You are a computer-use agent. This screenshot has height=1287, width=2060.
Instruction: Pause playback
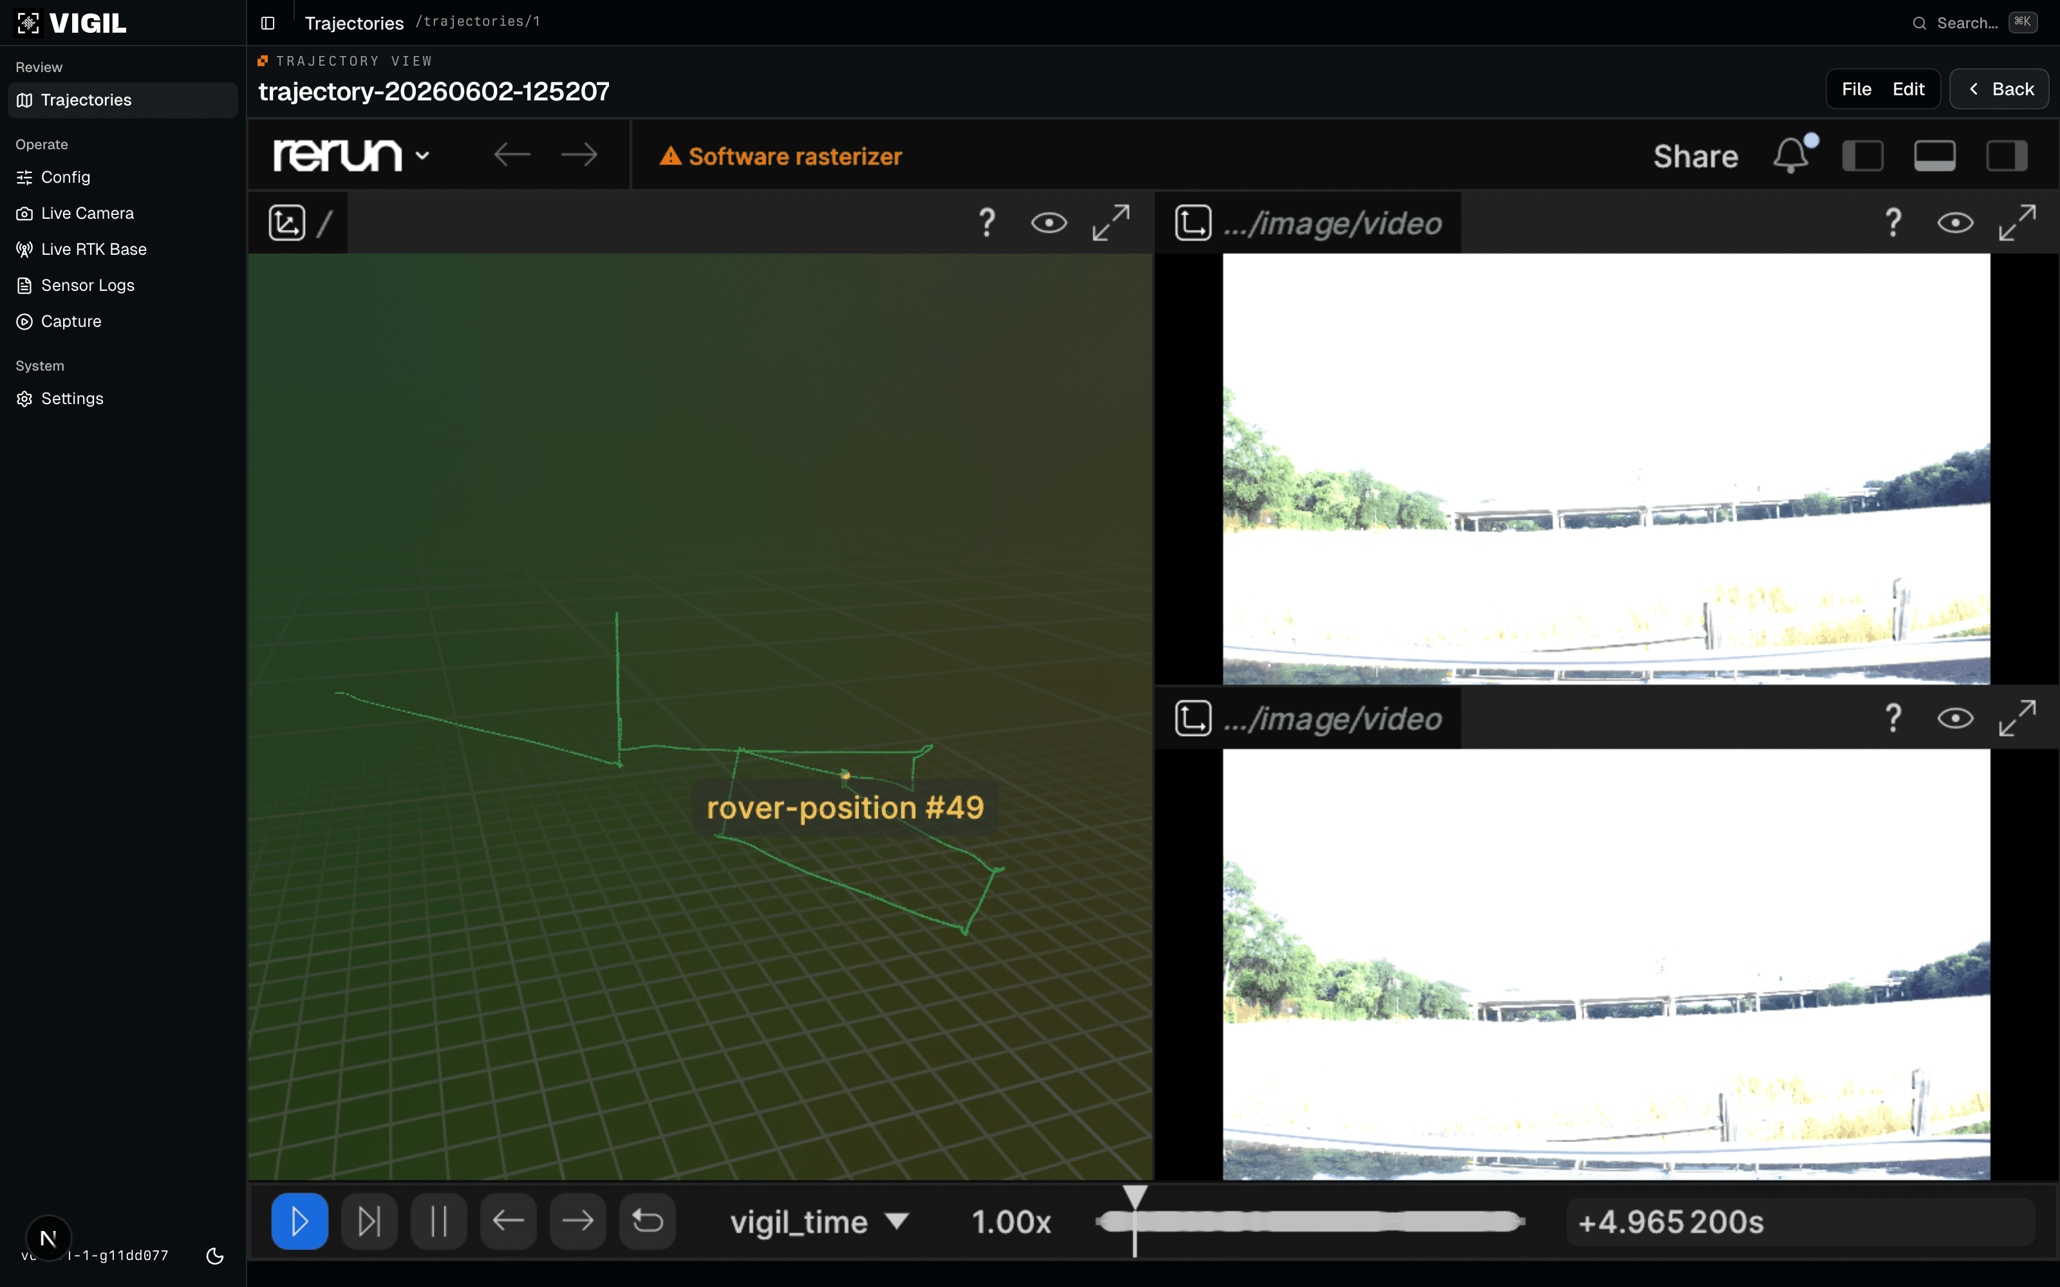point(438,1221)
